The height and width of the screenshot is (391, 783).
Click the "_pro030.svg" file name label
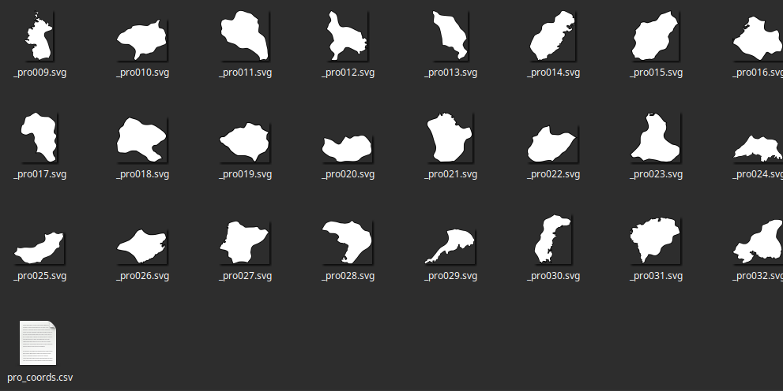[553, 276]
